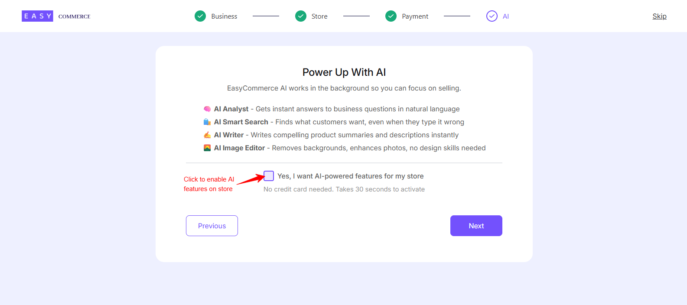
Task: Click the Business step green checkmark icon
Action: click(x=200, y=16)
